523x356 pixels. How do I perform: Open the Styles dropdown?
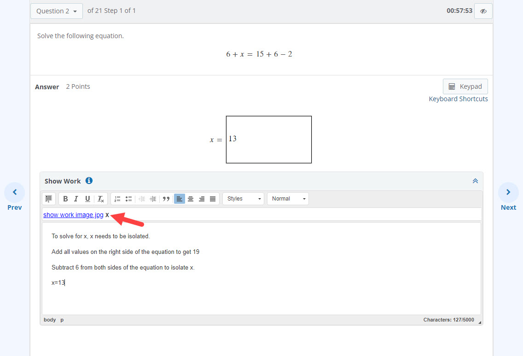click(244, 199)
